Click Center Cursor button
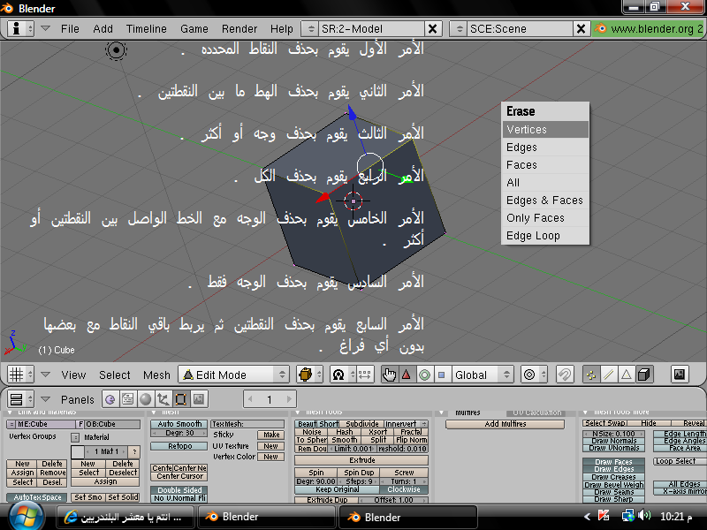This screenshot has width=707, height=530. pos(179,476)
